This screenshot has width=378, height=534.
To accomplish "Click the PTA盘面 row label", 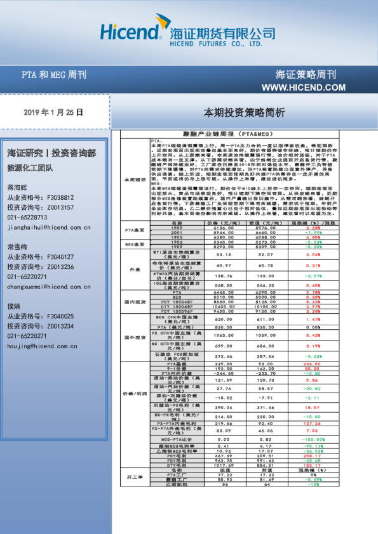I will click(135, 230).
